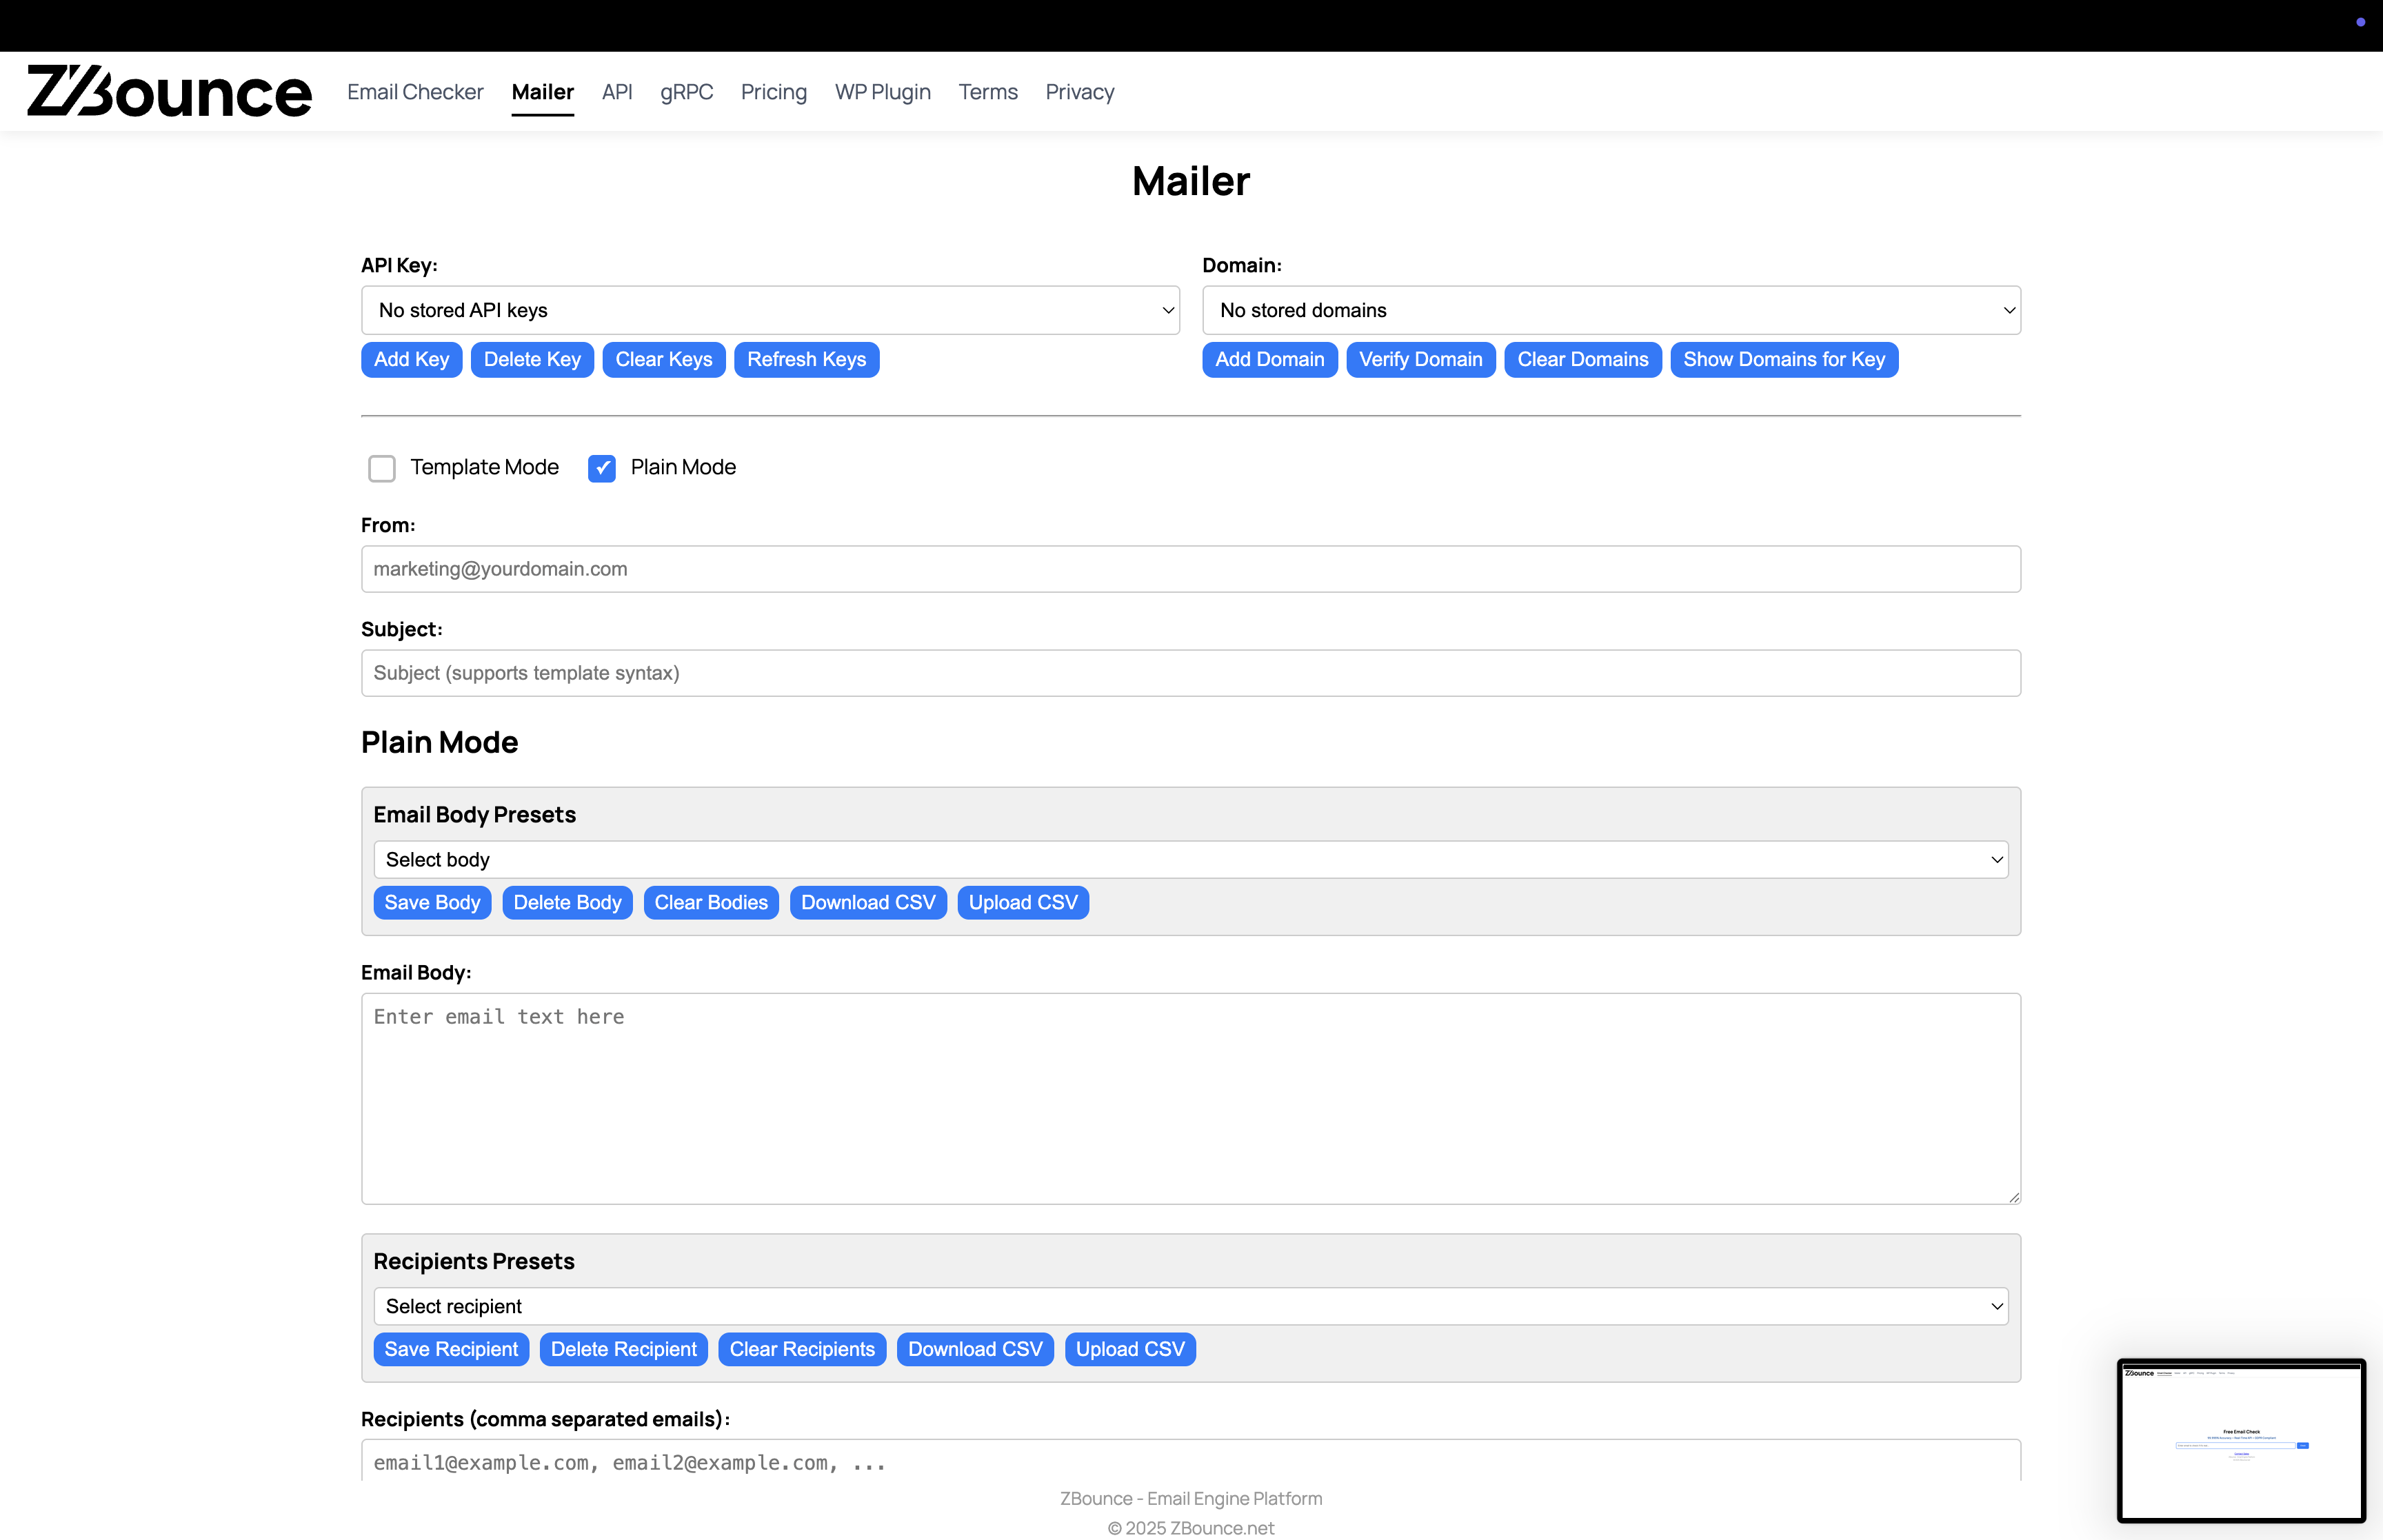Image resolution: width=2383 pixels, height=1540 pixels.
Task: Click the Refresh Keys button
Action: click(x=807, y=360)
